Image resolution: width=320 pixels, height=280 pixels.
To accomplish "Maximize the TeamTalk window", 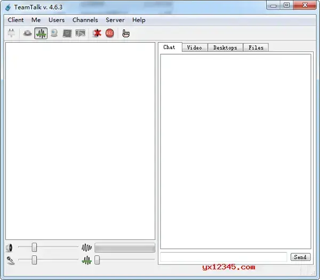I will [x=286, y=5].
